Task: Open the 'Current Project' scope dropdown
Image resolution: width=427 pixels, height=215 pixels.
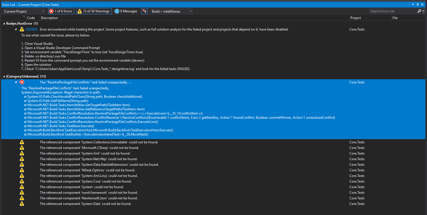Action: (24, 11)
